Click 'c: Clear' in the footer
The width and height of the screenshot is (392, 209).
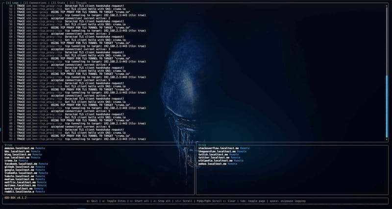(229, 201)
